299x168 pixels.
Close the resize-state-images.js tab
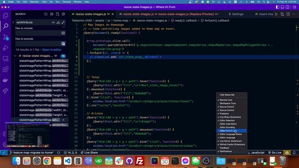(x=113, y=14)
